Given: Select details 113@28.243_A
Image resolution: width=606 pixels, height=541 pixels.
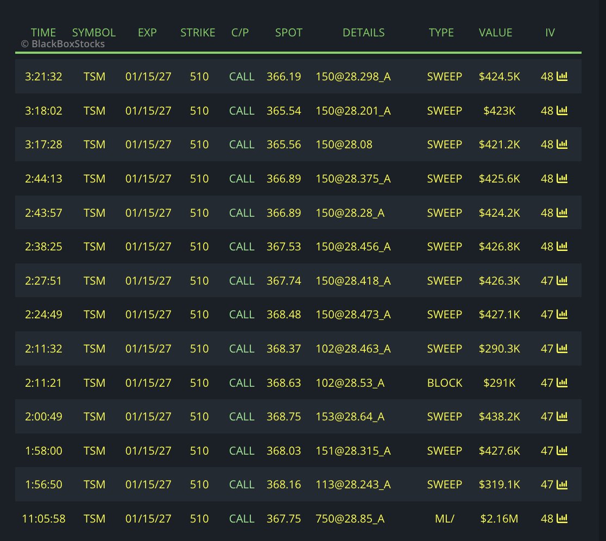Looking at the screenshot, I should coord(353,484).
